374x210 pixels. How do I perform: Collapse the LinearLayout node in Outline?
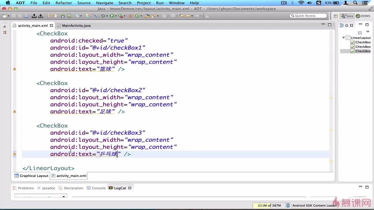coord(344,38)
